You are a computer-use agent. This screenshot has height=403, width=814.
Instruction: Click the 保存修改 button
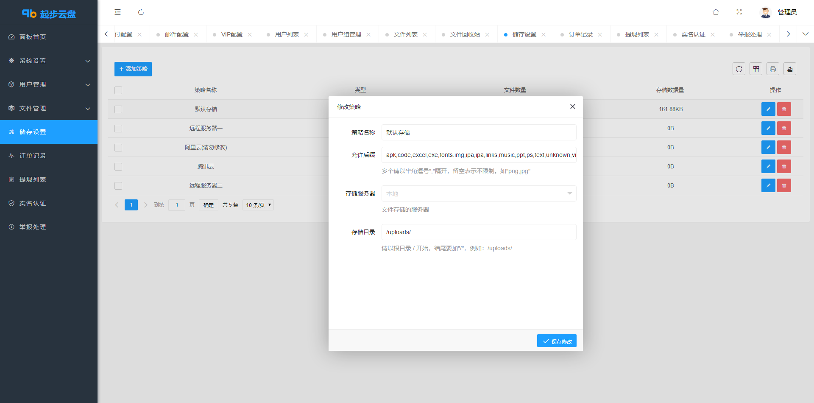(557, 341)
